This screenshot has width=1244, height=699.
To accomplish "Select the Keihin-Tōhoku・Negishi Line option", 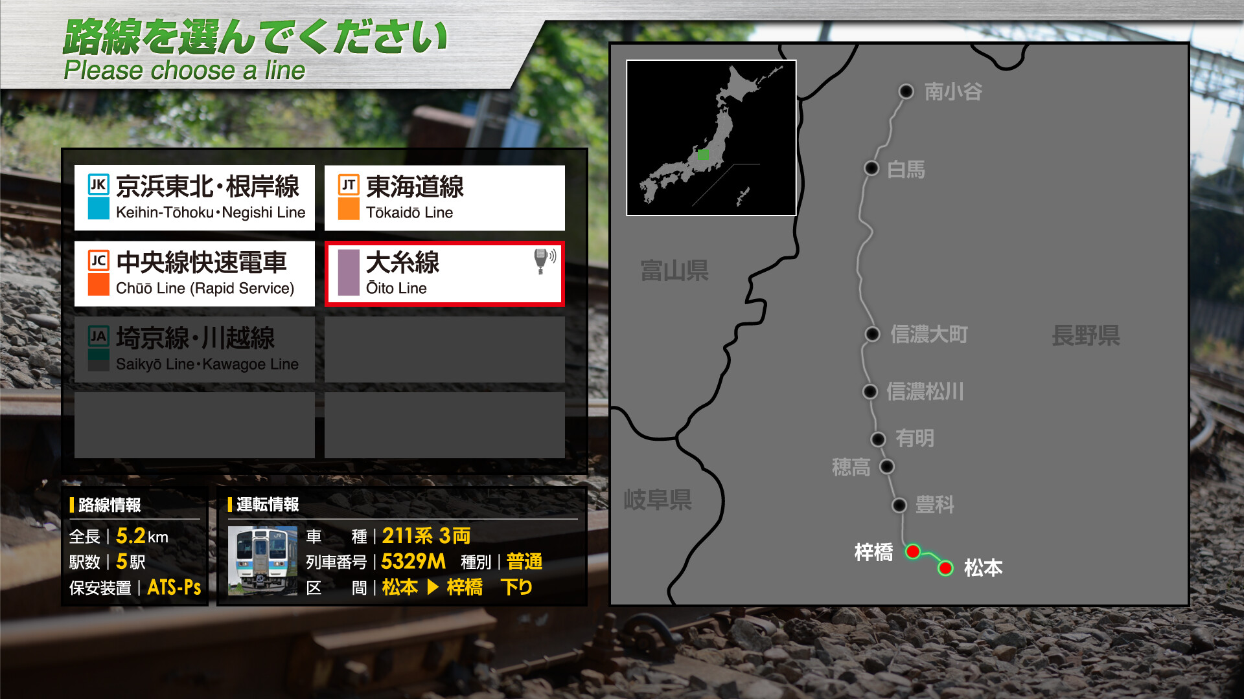I will tap(194, 197).
